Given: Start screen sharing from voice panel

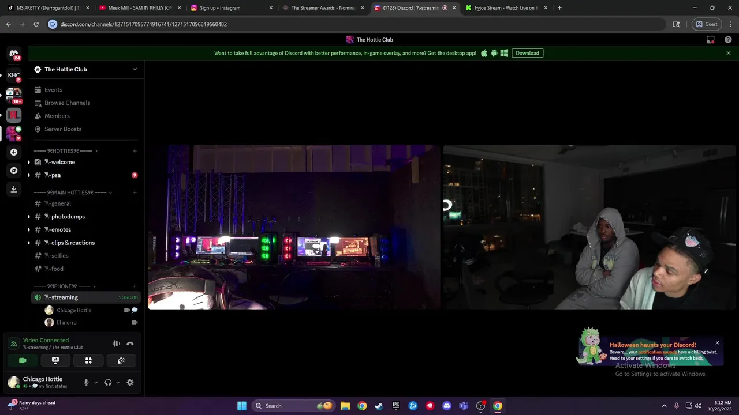Looking at the screenshot, I should click(55, 360).
